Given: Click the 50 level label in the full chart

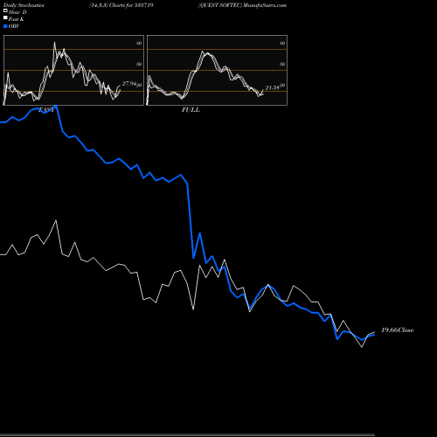Looking at the screenshot, I should click(282, 64).
